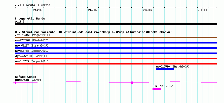Open the esv2764150 (Vogler2010) variant label
This screenshot has height=103, width=224.
point(32,35)
